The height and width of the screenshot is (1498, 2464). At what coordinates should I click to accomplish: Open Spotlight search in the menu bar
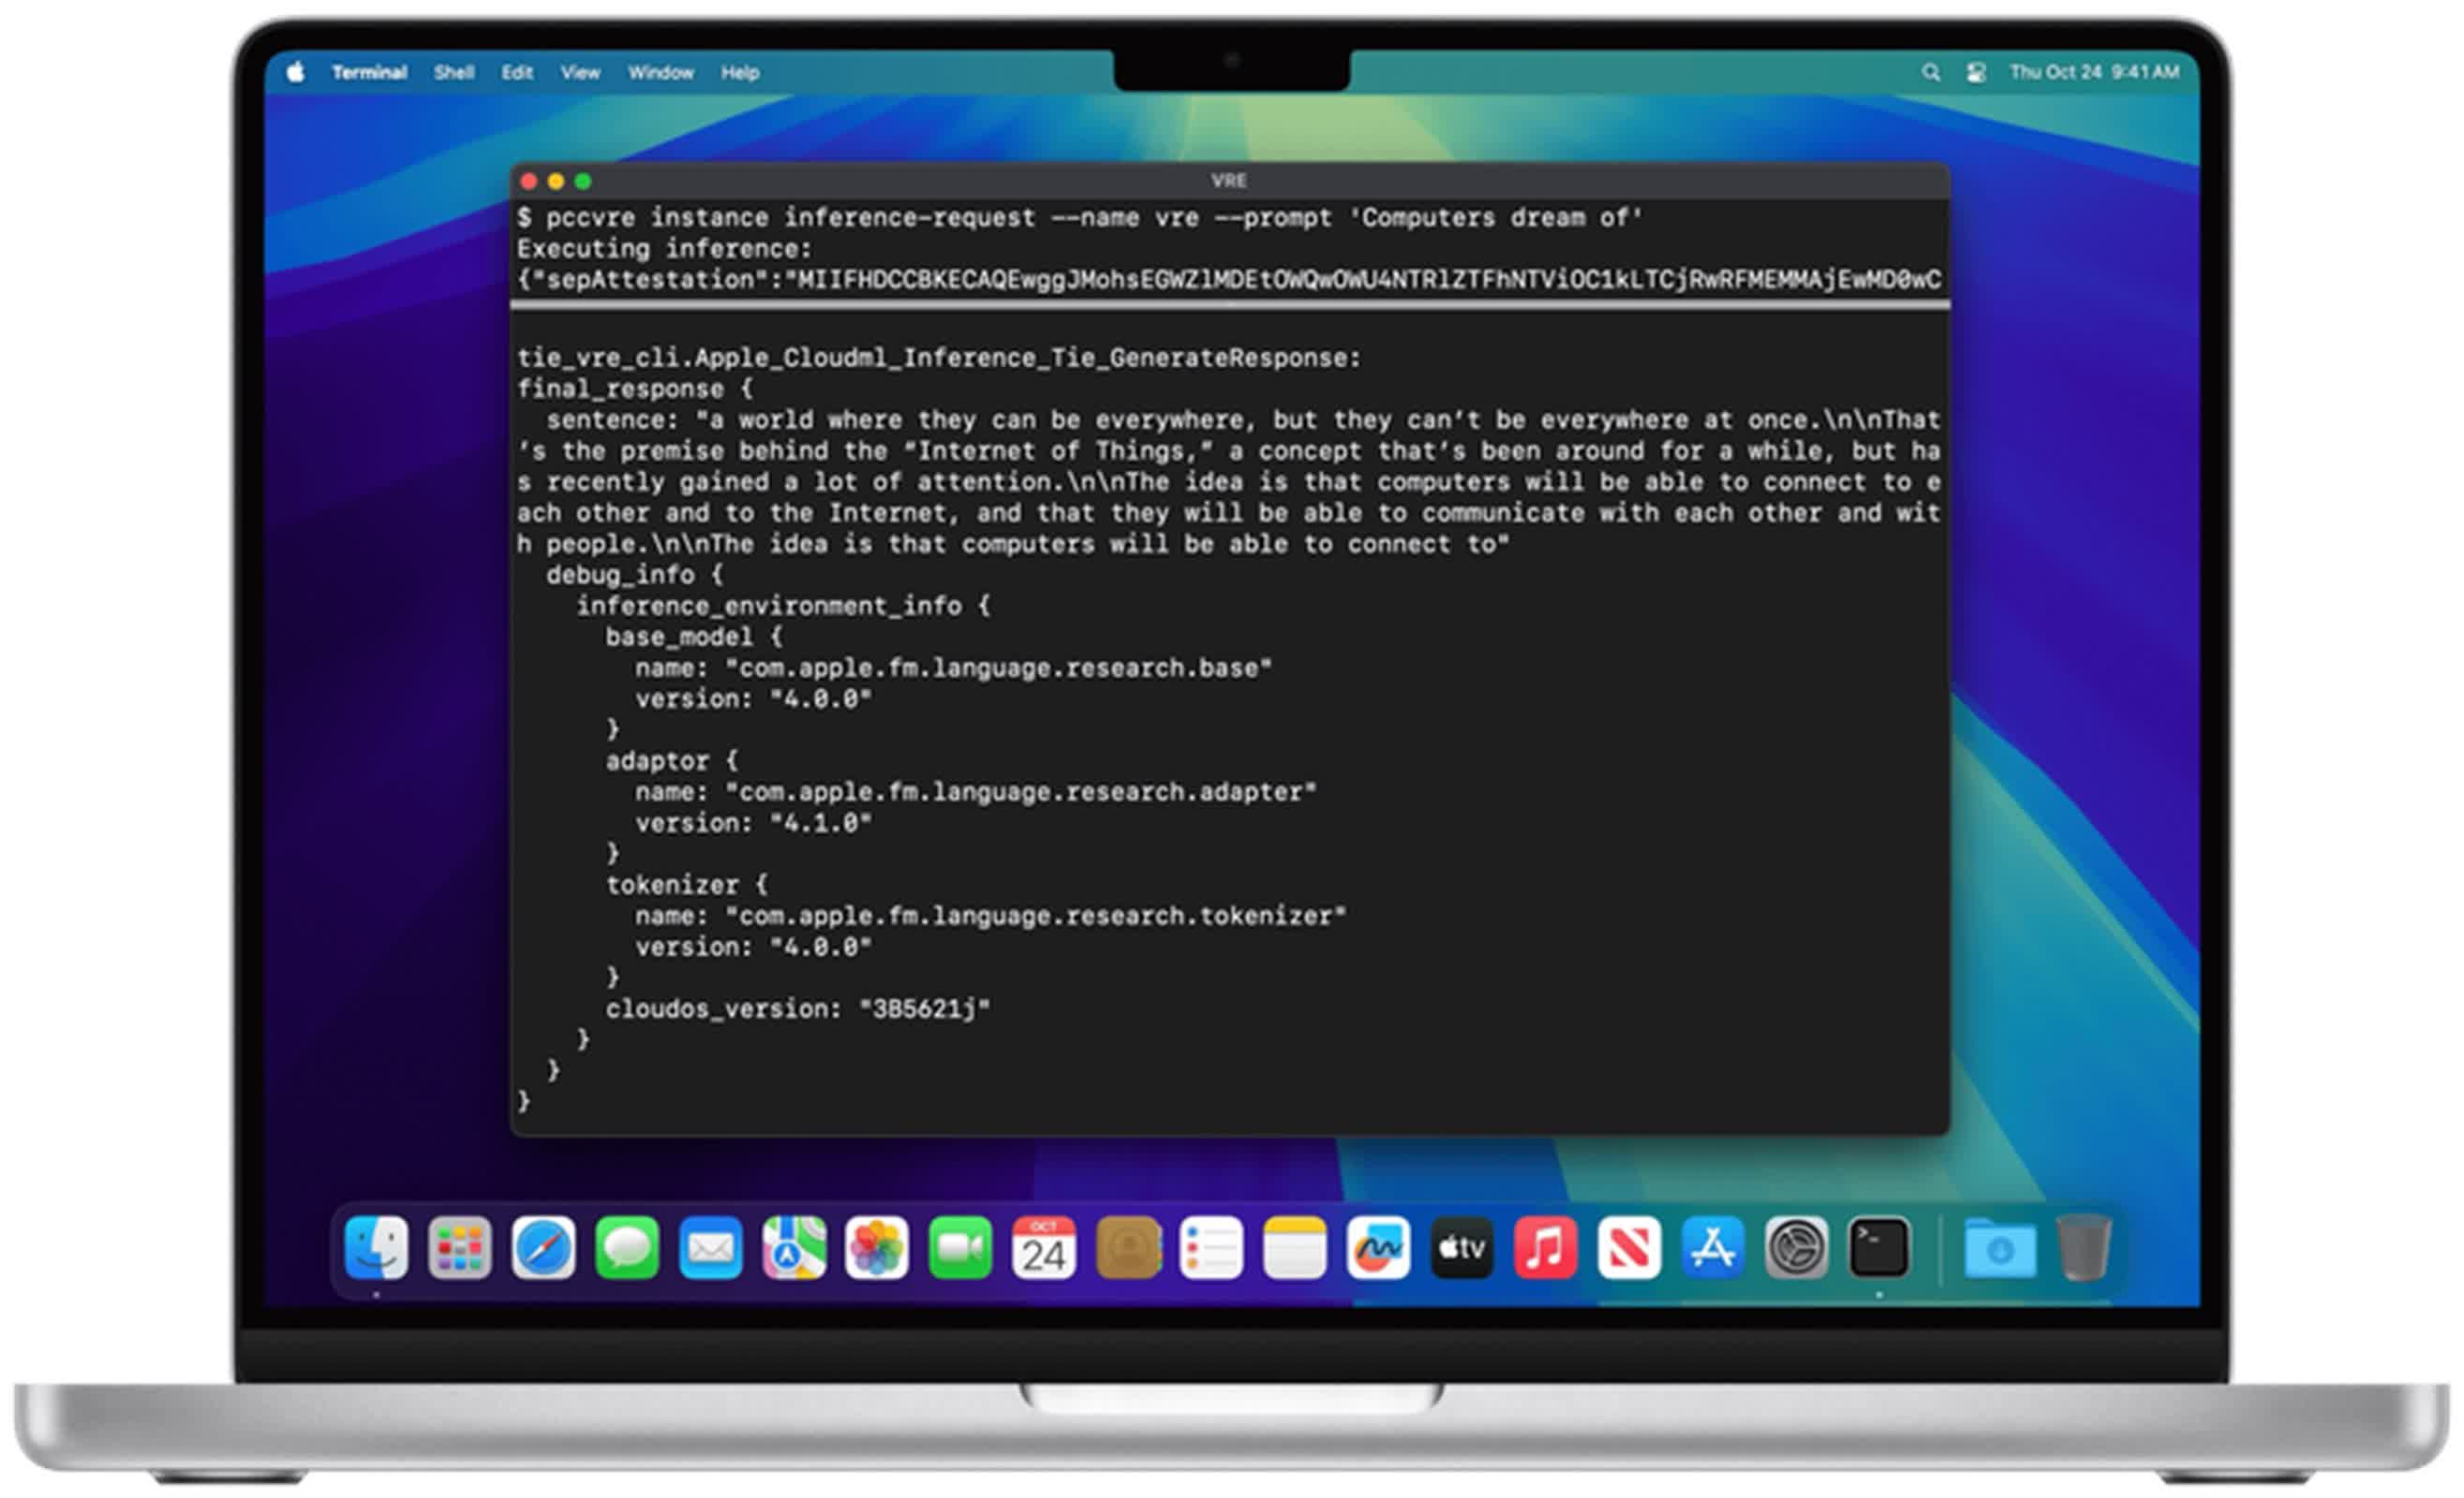(1931, 73)
